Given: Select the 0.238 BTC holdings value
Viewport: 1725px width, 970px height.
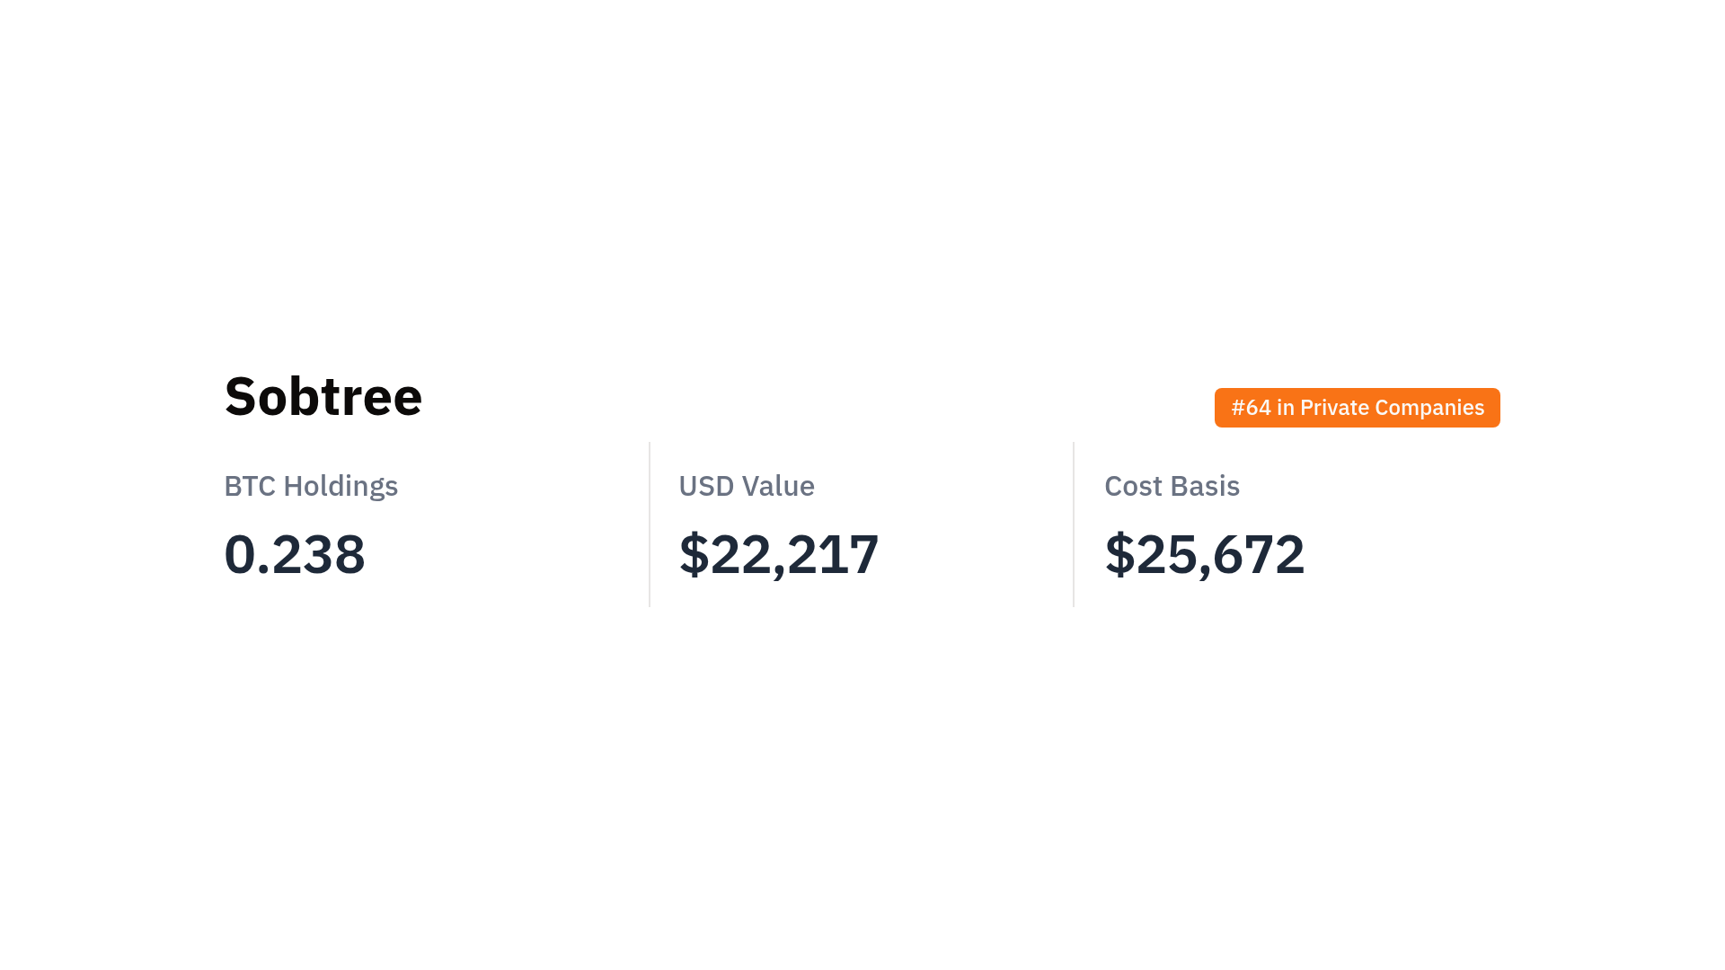Looking at the screenshot, I should coord(295,554).
